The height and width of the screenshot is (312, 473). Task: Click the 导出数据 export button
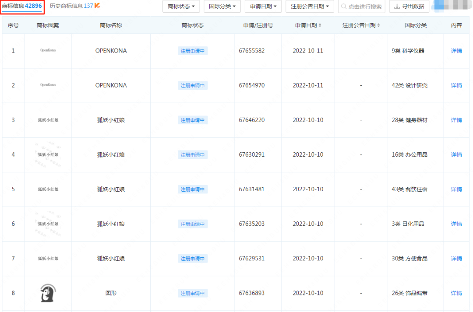(x=409, y=7)
